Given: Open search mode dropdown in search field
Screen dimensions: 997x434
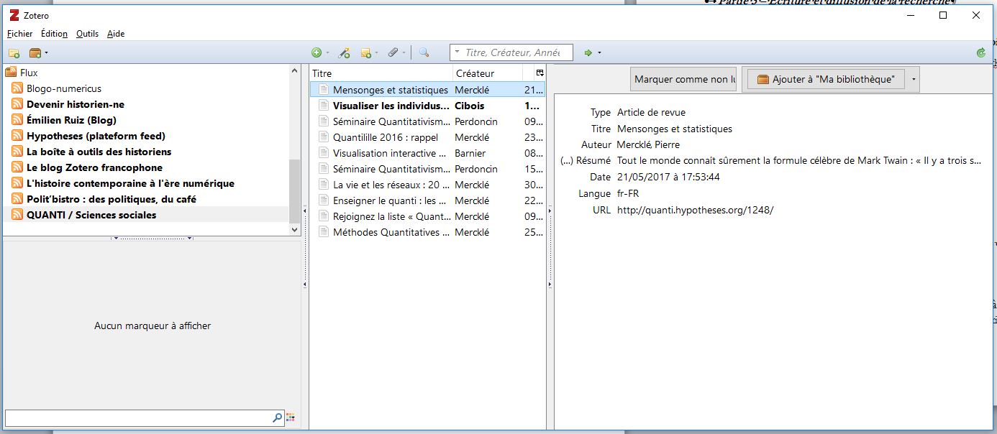Looking at the screenshot, I should pyautogui.click(x=457, y=52).
